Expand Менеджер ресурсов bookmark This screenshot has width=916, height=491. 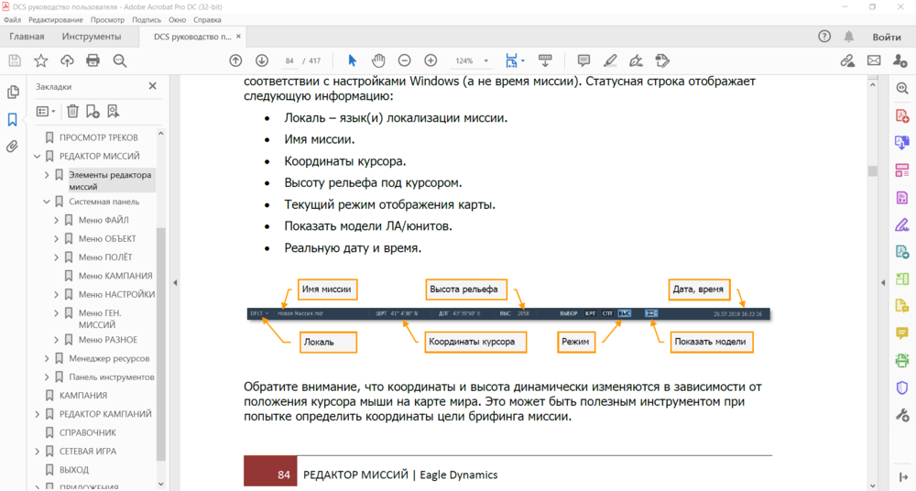click(x=47, y=358)
